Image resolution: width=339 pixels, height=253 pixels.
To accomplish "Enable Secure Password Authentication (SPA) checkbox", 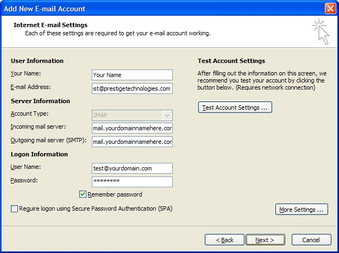I will click(x=14, y=208).
